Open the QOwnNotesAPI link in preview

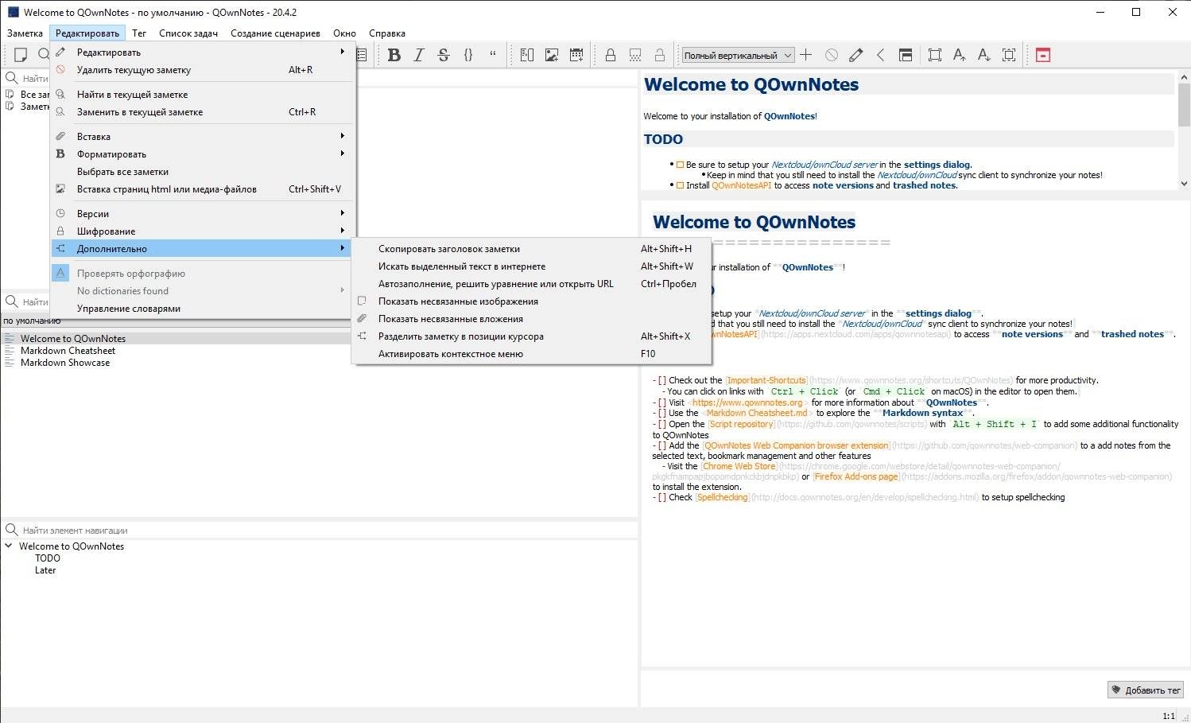click(741, 185)
